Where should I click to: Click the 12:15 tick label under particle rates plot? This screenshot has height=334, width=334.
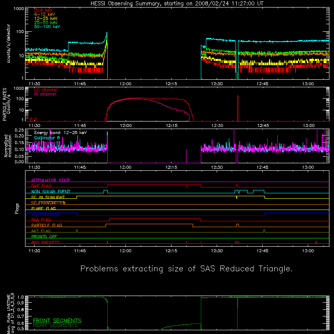[x=172, y=126]
